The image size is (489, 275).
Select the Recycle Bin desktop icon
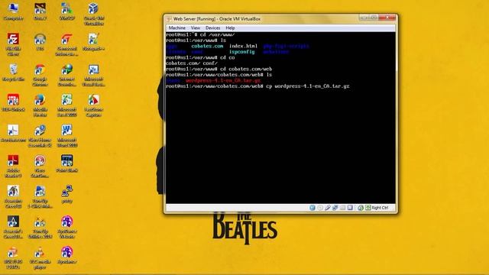coord(13,73)
